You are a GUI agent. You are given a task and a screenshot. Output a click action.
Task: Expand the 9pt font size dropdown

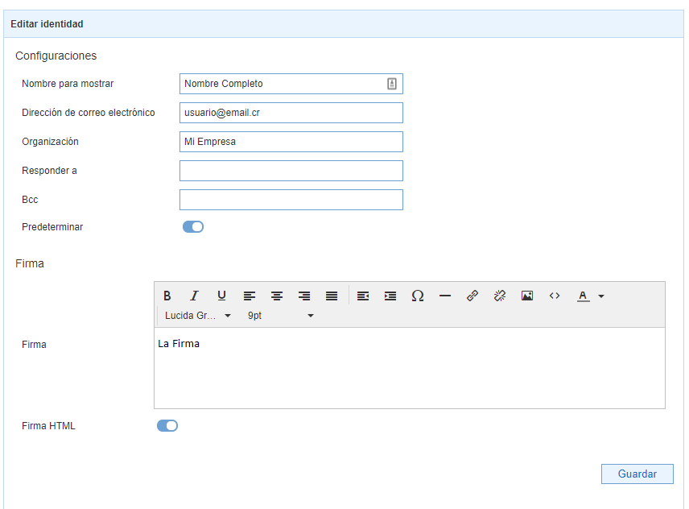click(281, 316)
